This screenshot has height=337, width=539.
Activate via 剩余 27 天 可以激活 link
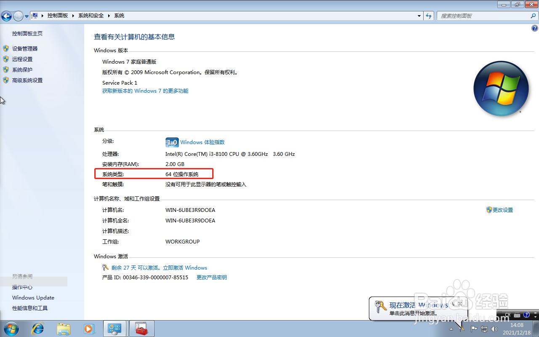tap(160, 267)
